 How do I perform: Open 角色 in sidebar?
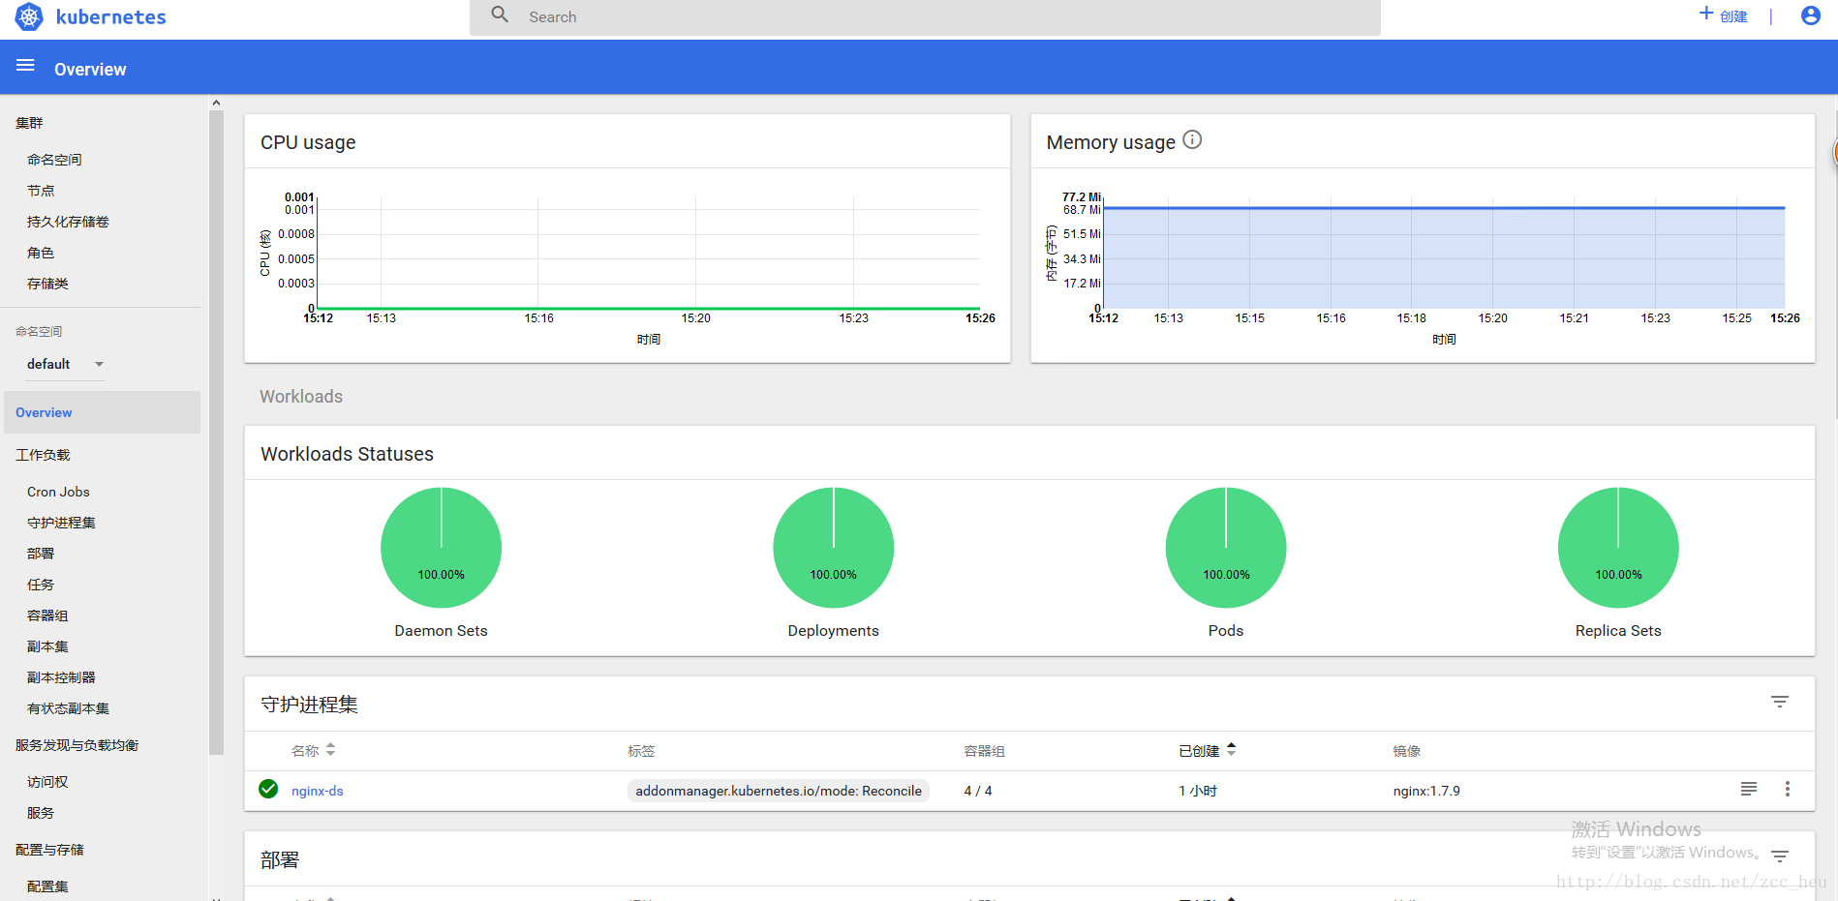(41, 253)
